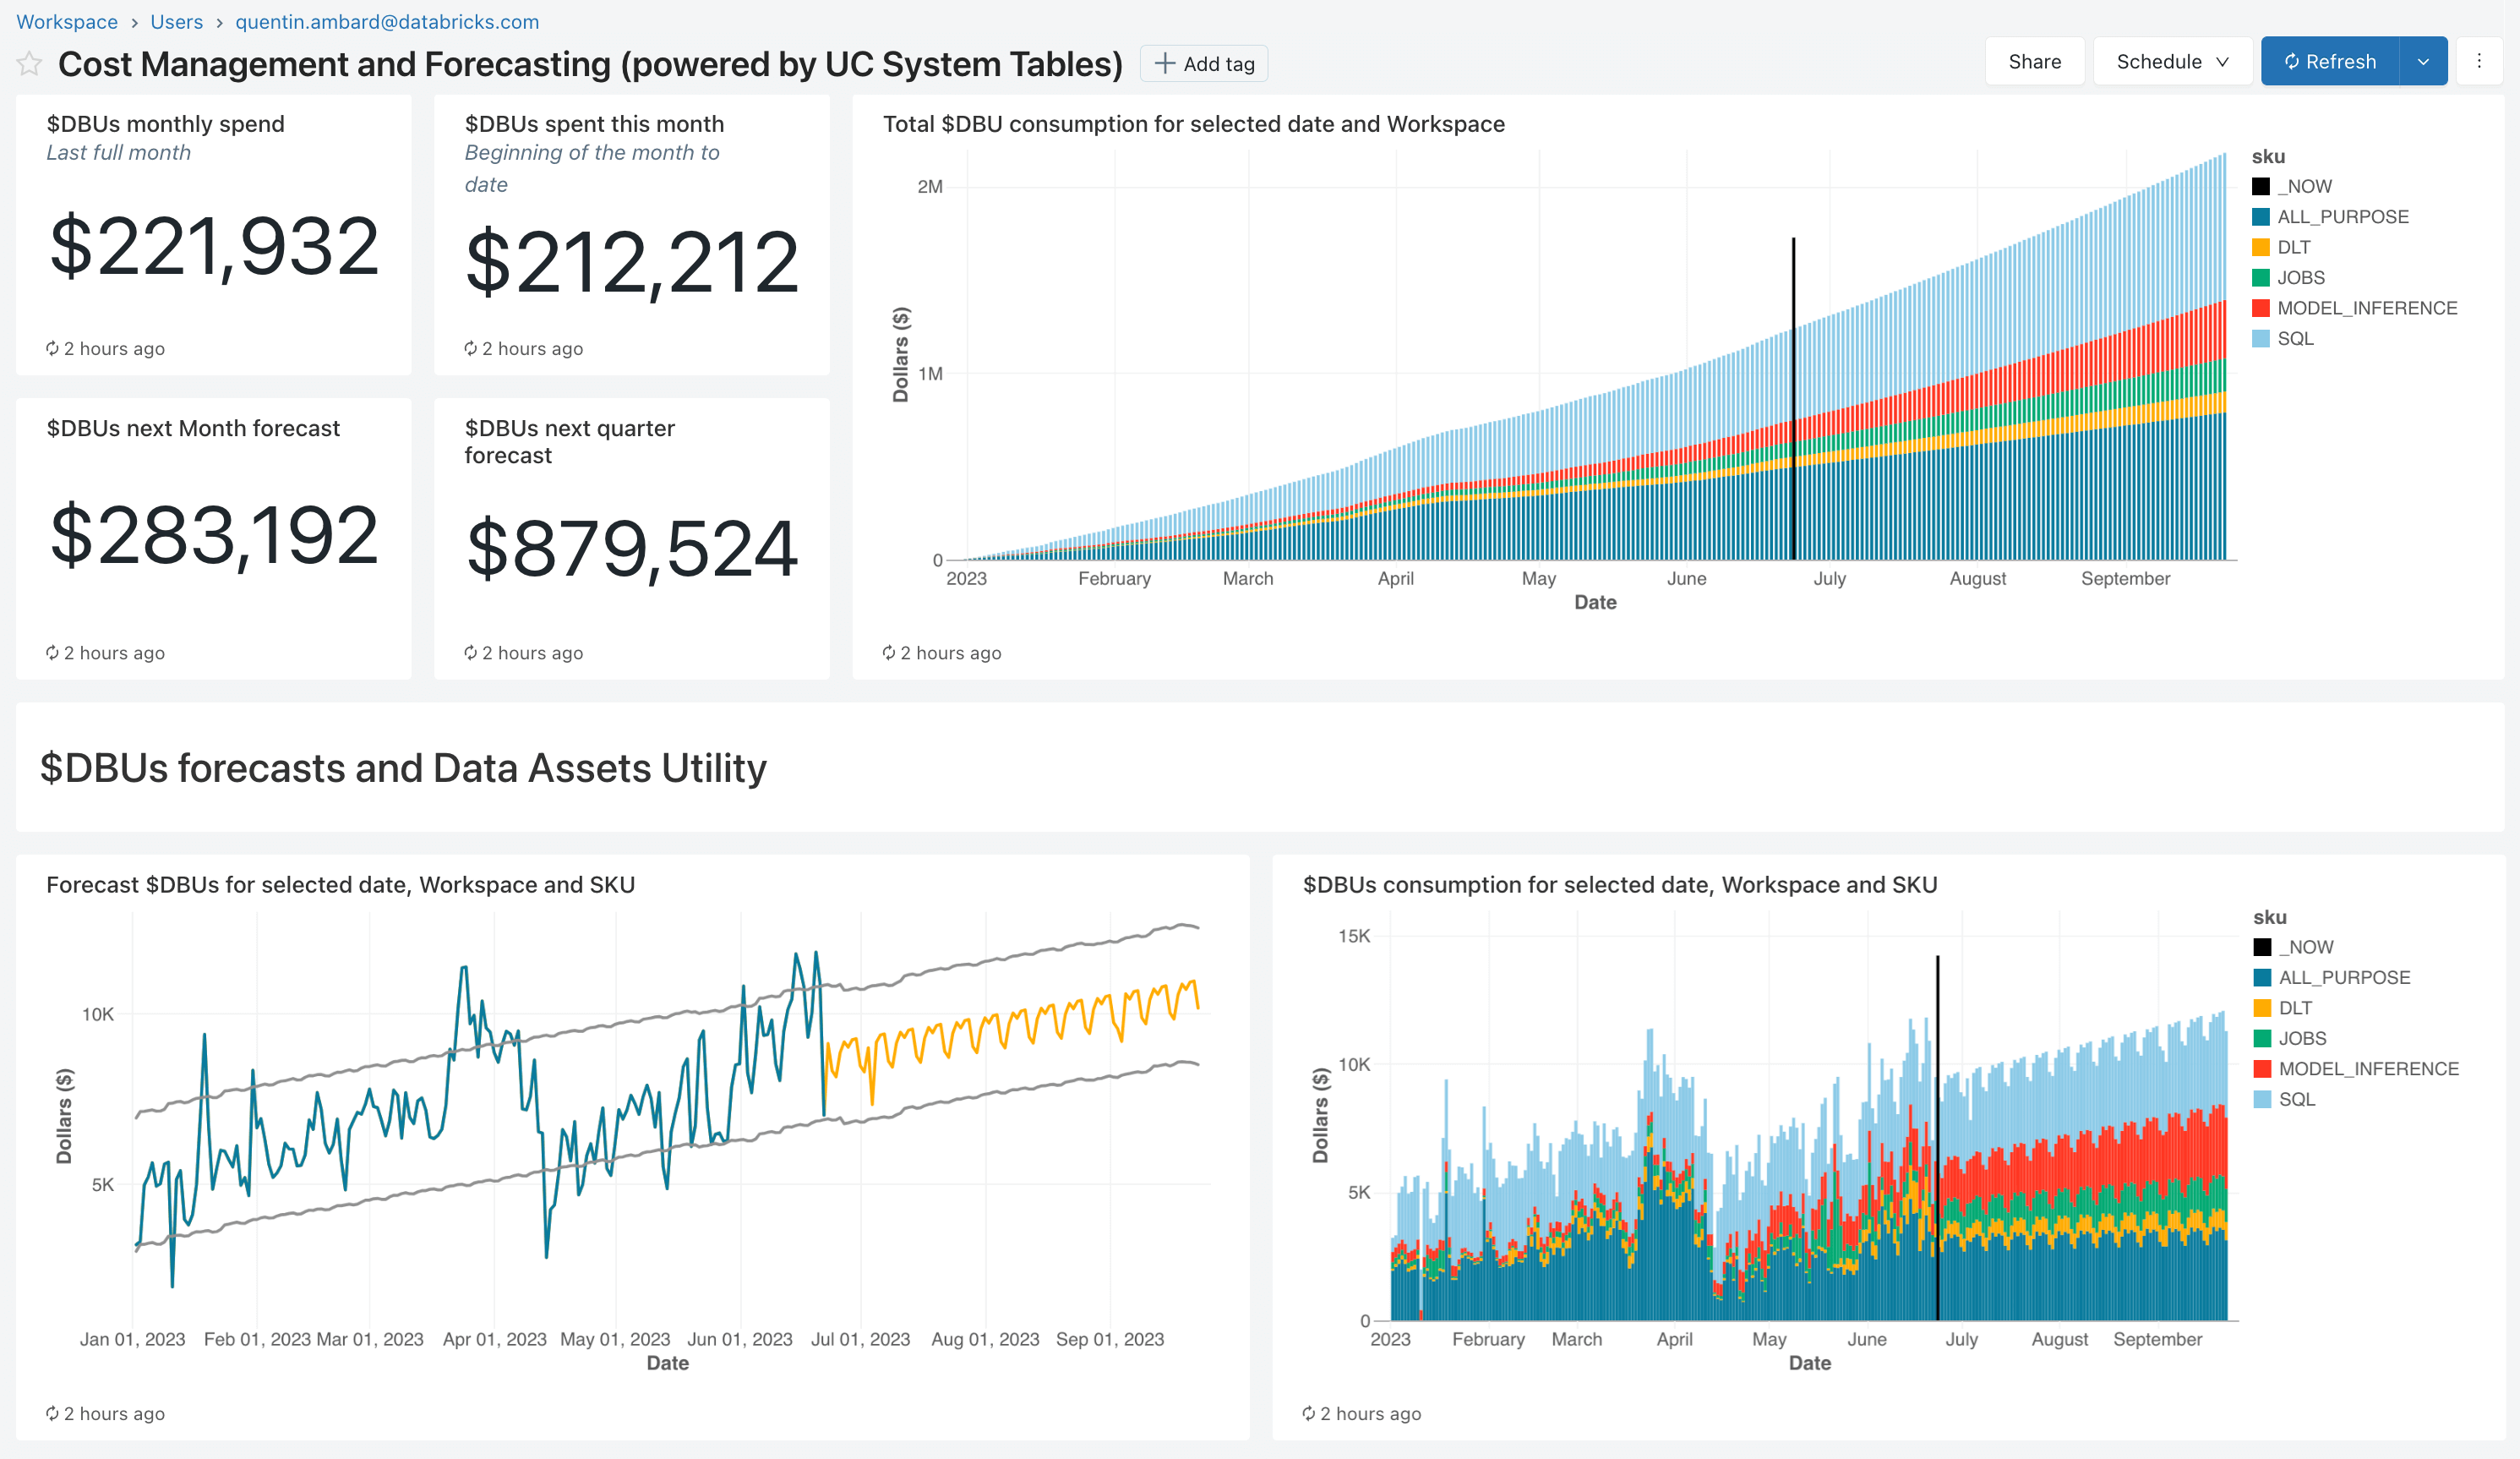Open the three-dot kebab menu
The height and width of the screenshot is (1459, 2520).
coord(2478,62)
